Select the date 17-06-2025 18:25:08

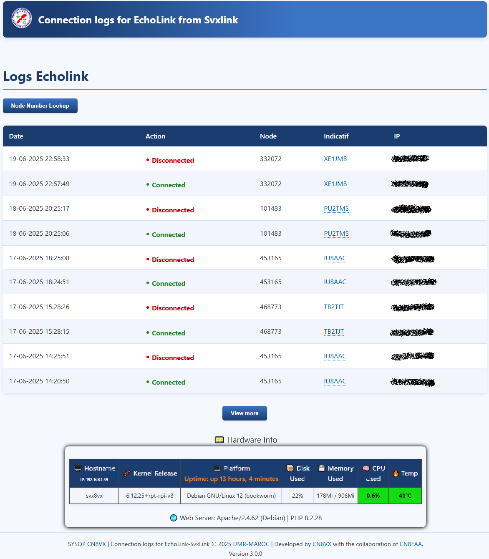tap(39, 258)
